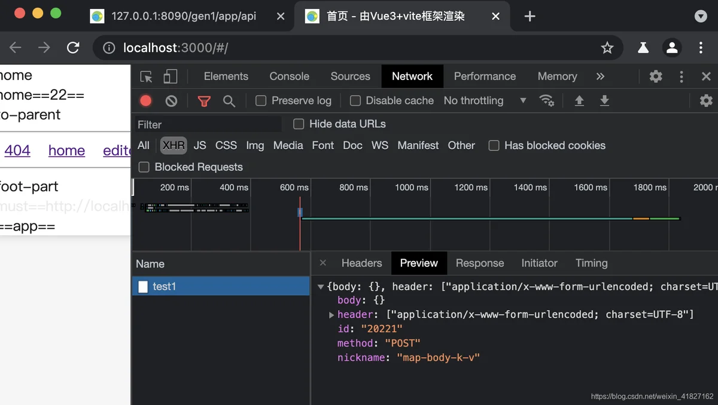The width and height of the screenshot is (718, 405).
Task: Open DevTools settings gear in tab bar
Action: (x=656, y=76)
